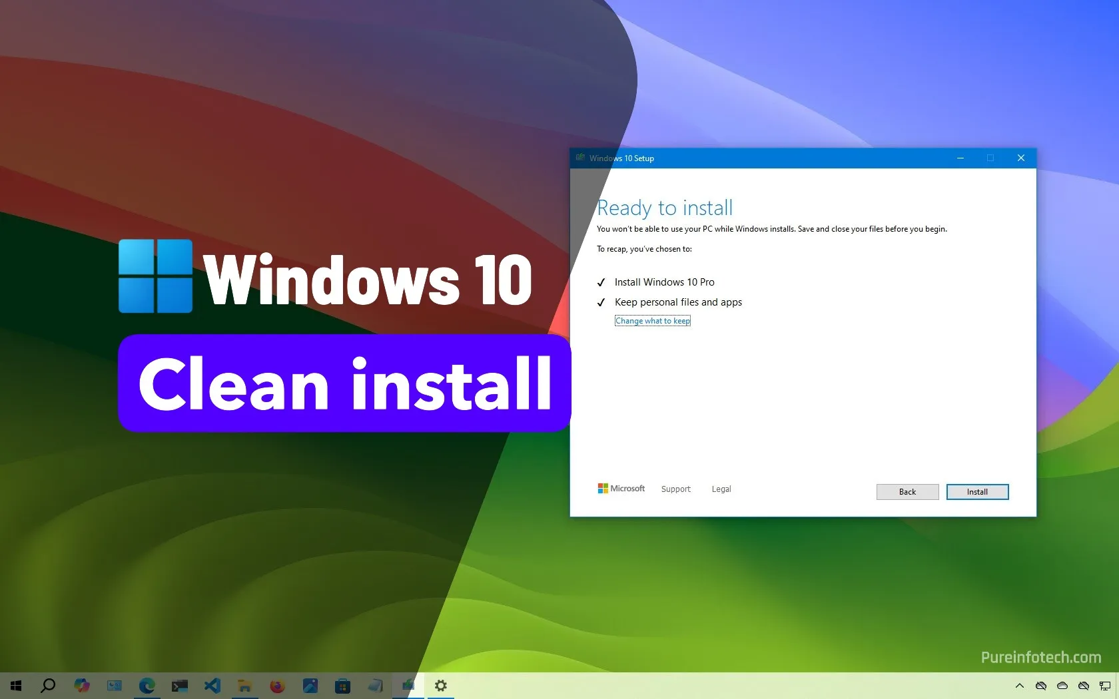The width and height of the screenshot is (1119, 699).
Task: Click the checkmark beside Keep personal files and apps
Action: coord(601,302)
